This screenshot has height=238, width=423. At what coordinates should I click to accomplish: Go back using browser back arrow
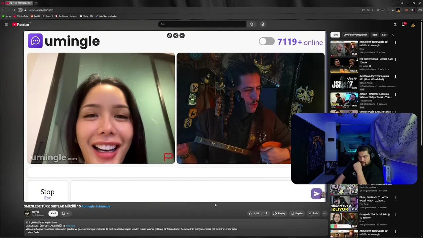[3, 10]
